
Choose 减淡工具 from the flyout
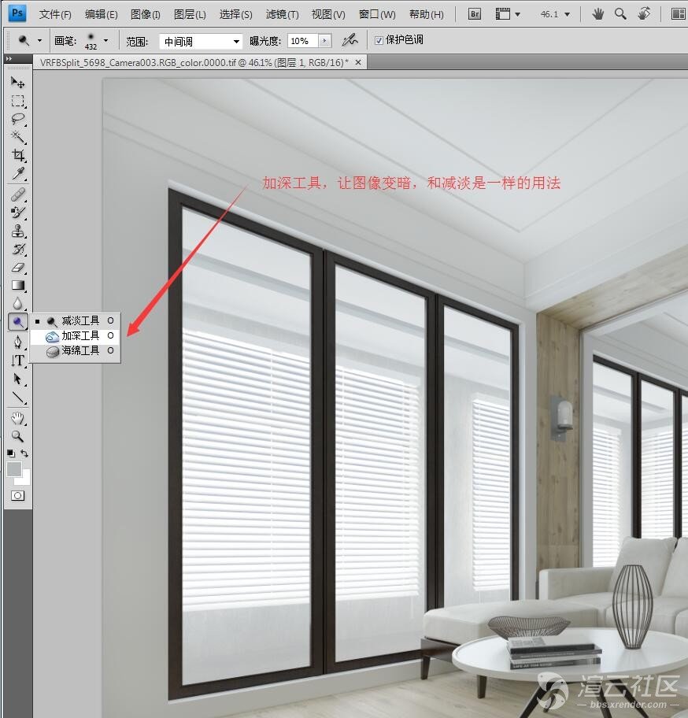tap(75, 321)
